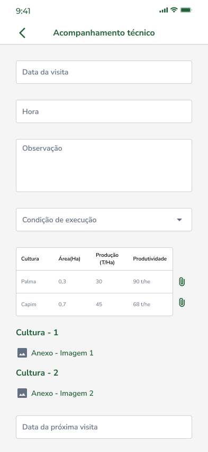
Task: Click the paperclip icon for Palma row
Action: pyautogui.click(x=182, y=282)
